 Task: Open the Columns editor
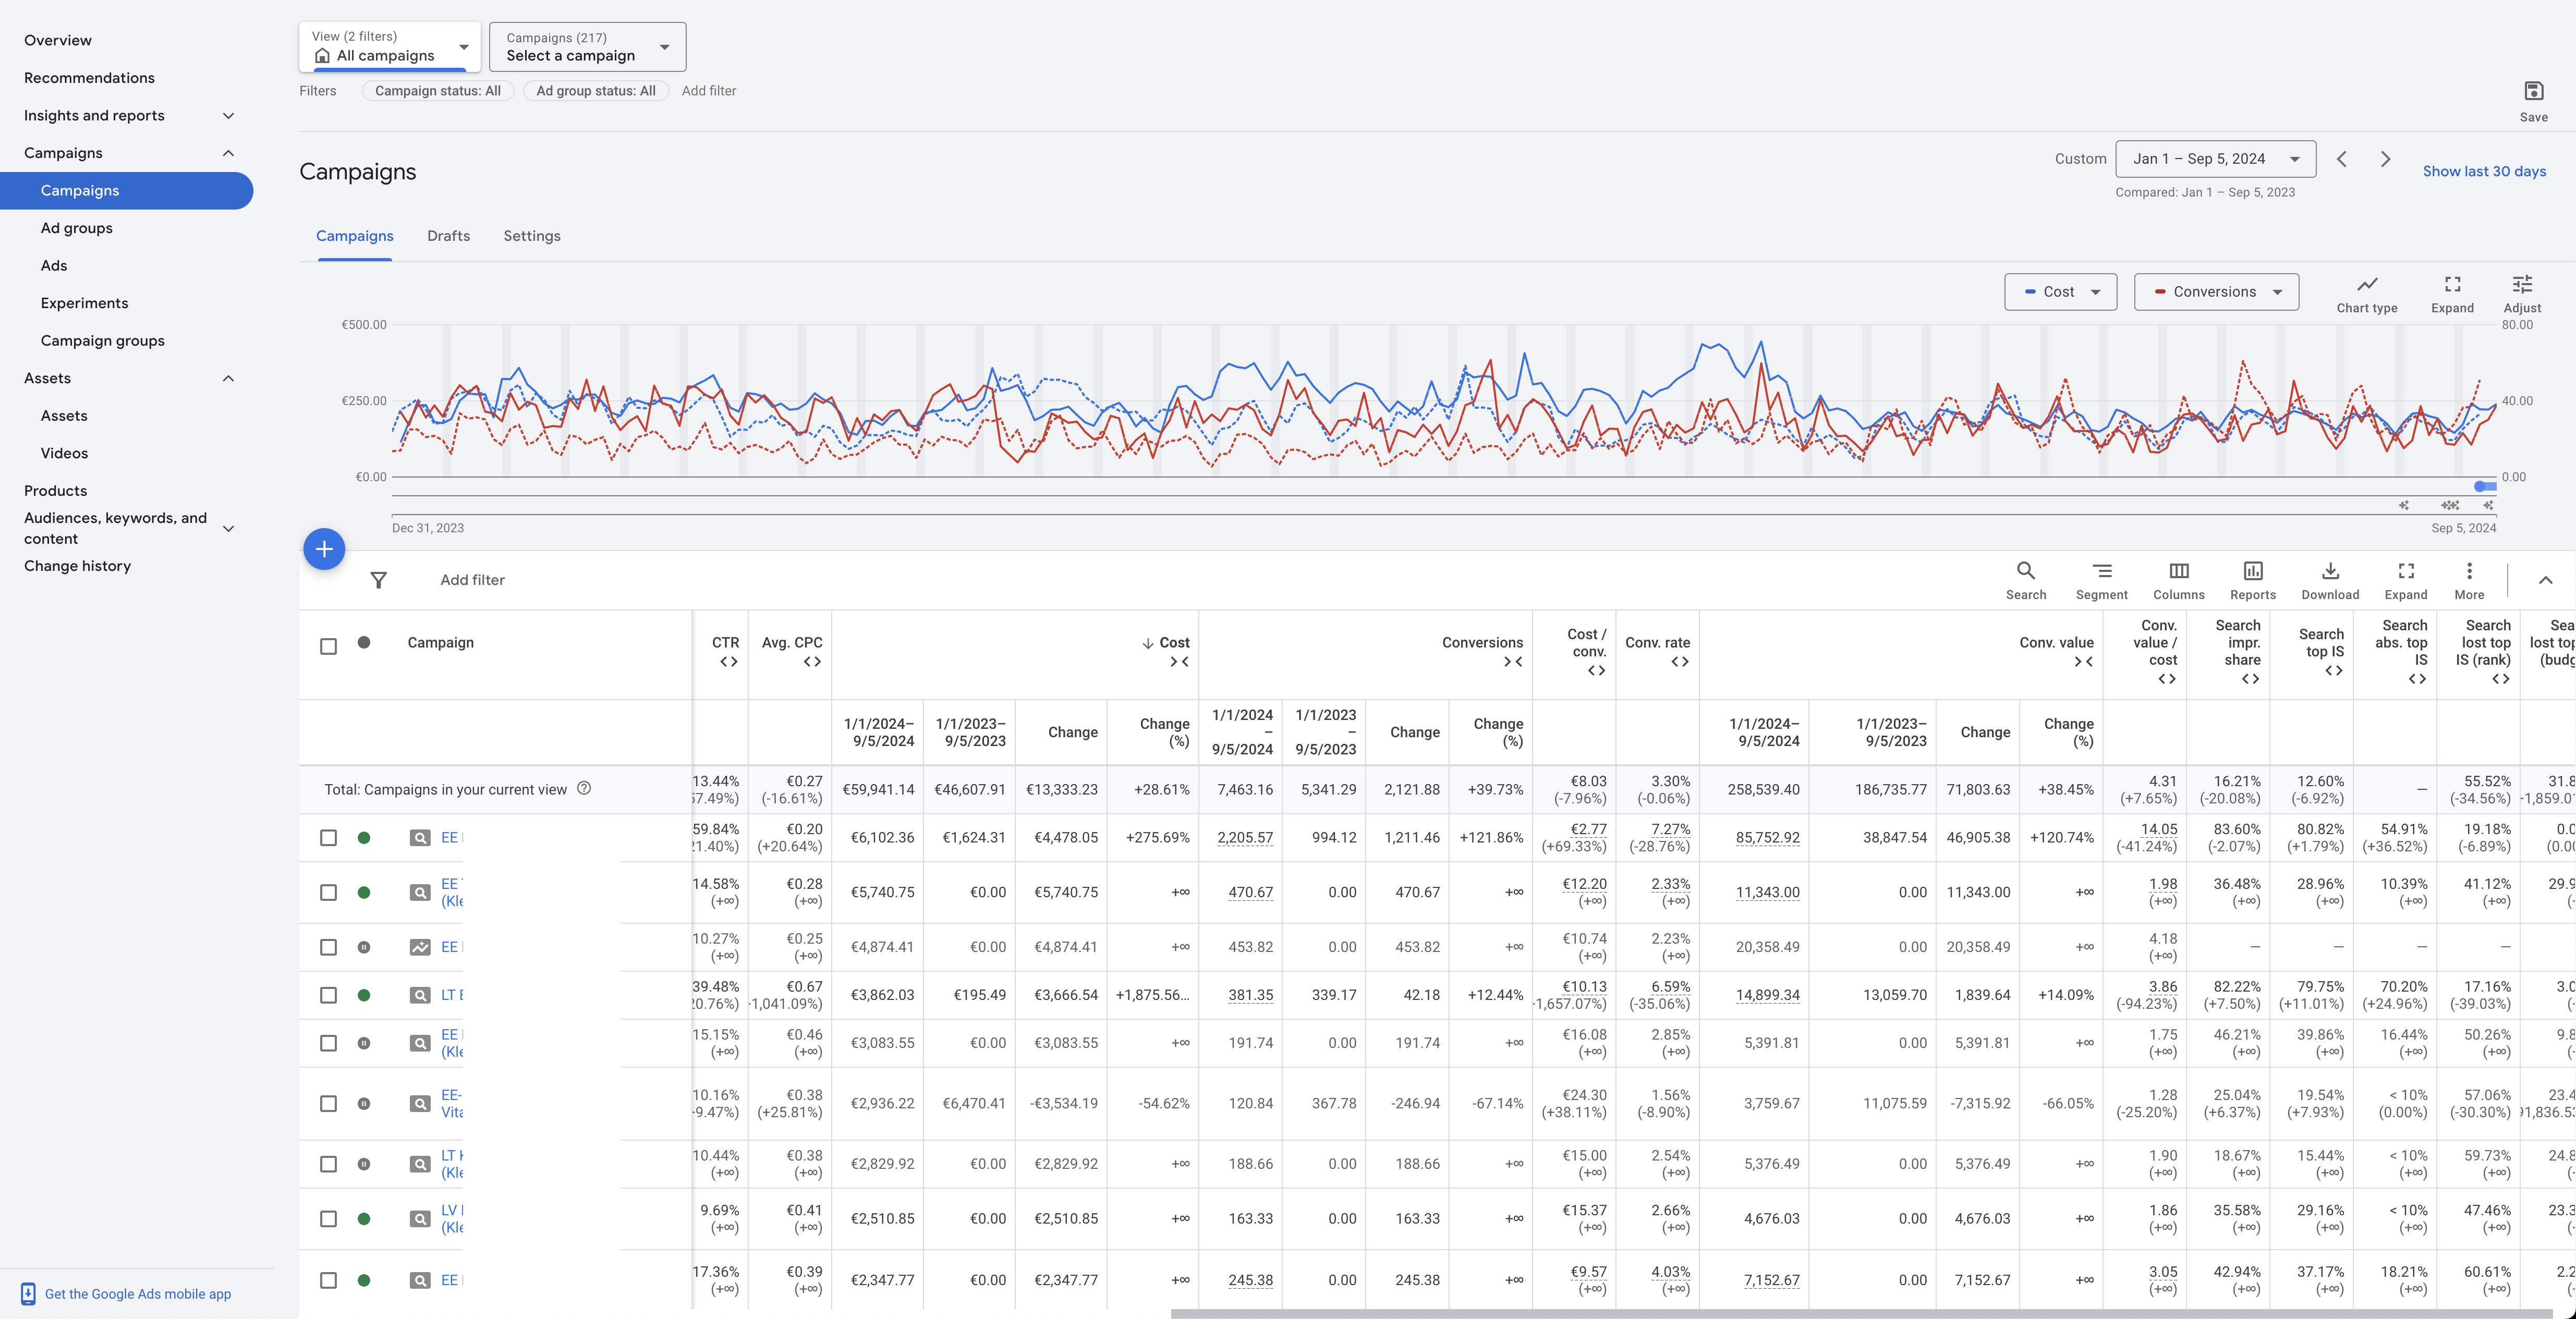[2178, 580]
